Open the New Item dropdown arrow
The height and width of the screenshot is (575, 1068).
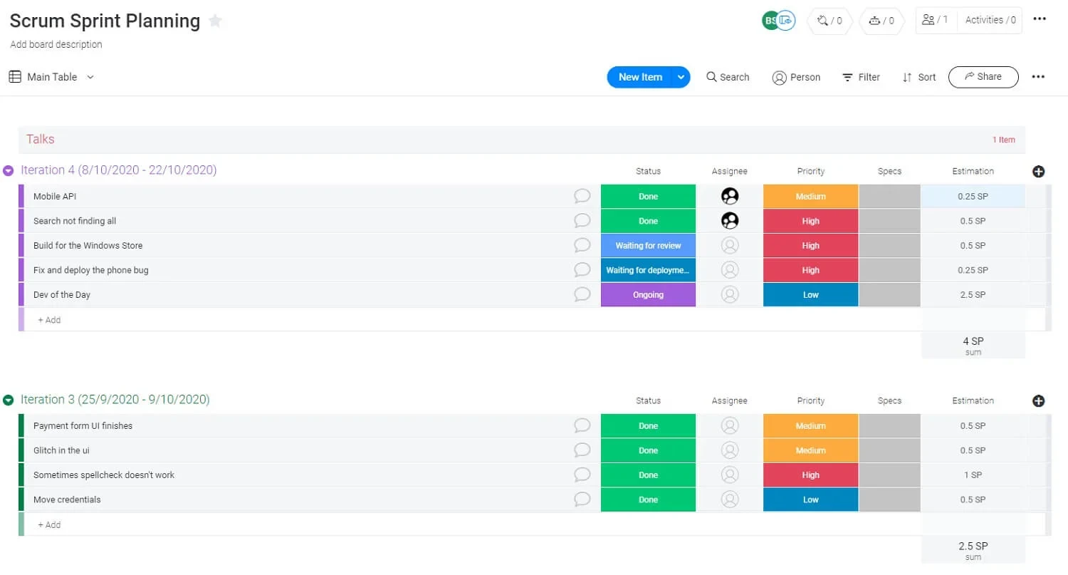pos(681,76)
